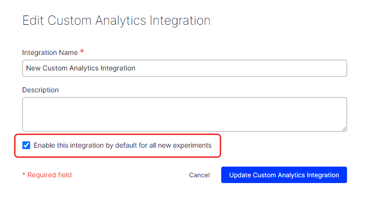Focus the Description text area

pyautogui.click(x=185, y=114)
